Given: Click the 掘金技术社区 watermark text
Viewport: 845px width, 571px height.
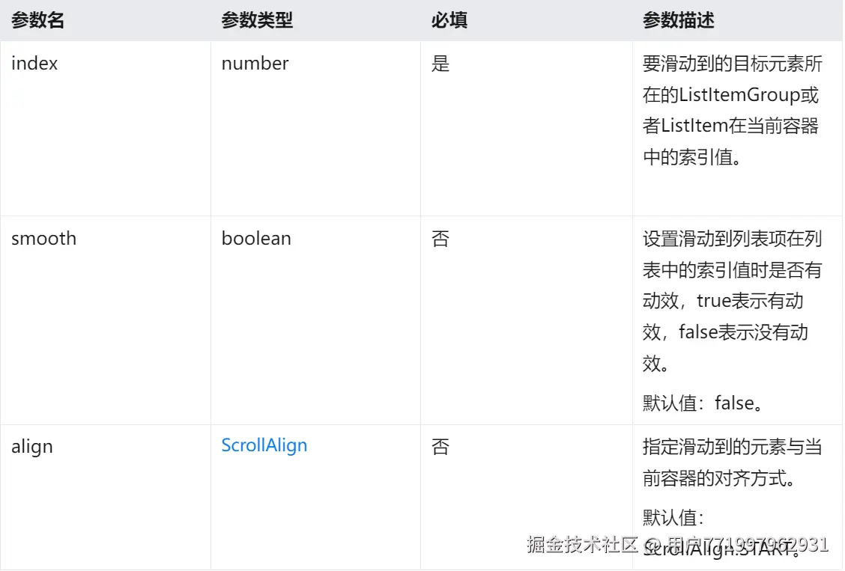Looking at the screenshot, I should point(583,545).
